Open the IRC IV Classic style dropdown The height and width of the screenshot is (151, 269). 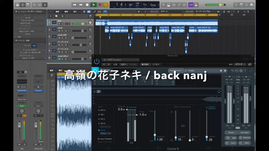[x=105, y=133]
